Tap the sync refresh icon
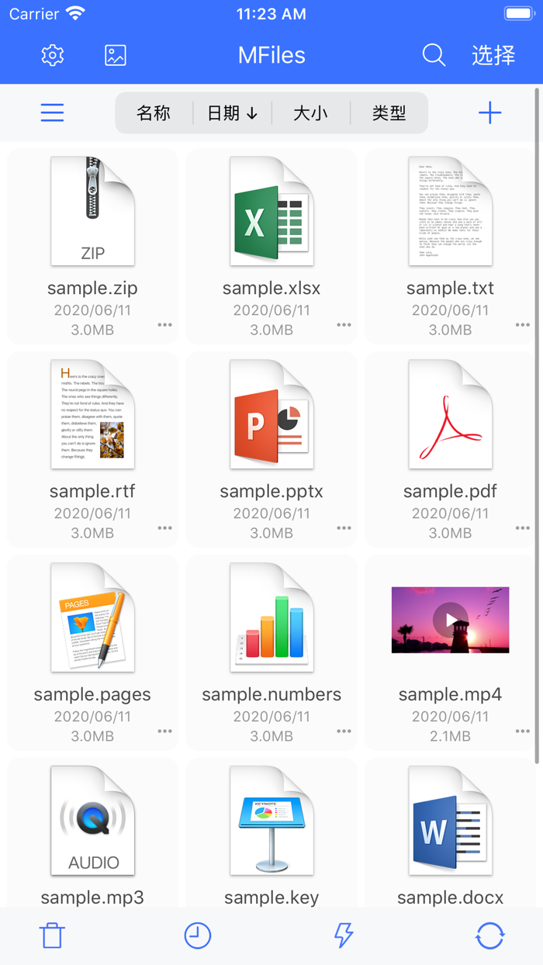543x965 pixels. pyautogui.click(x=489, y=936)
